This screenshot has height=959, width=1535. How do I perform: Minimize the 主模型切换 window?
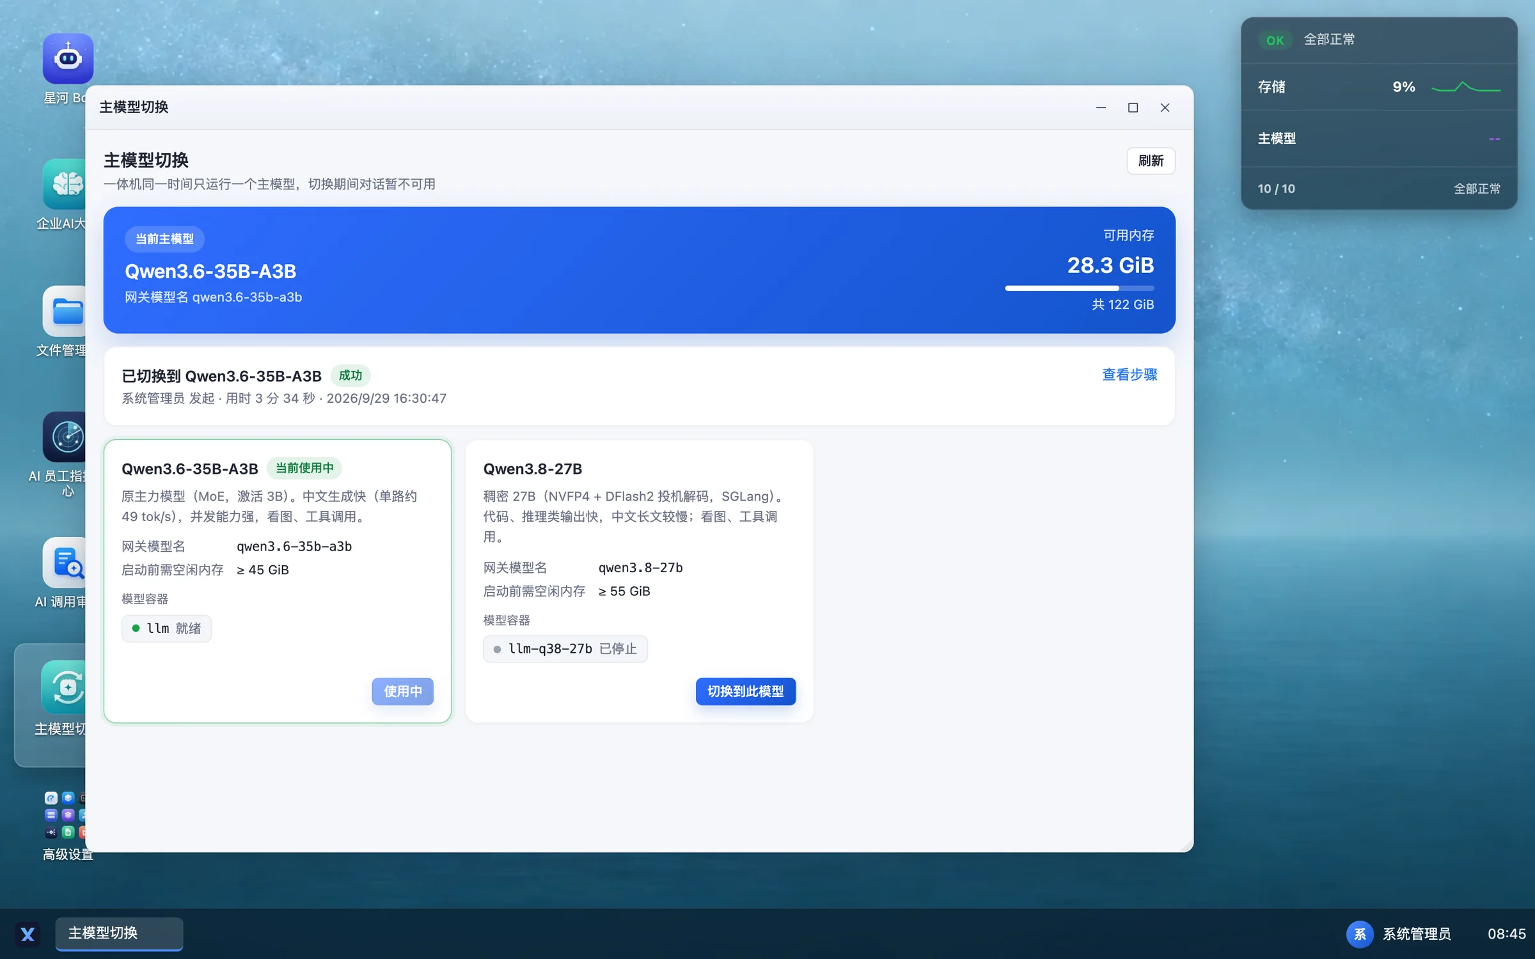point(1101,107)
